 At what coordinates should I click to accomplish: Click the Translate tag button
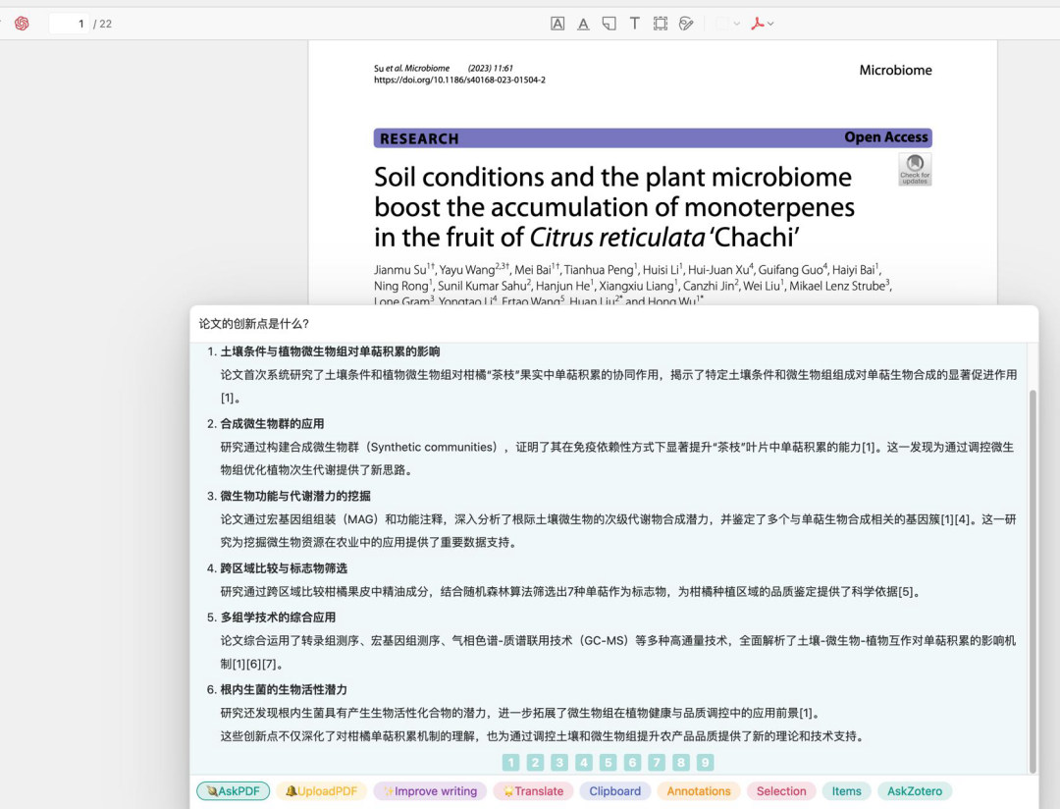533,790
